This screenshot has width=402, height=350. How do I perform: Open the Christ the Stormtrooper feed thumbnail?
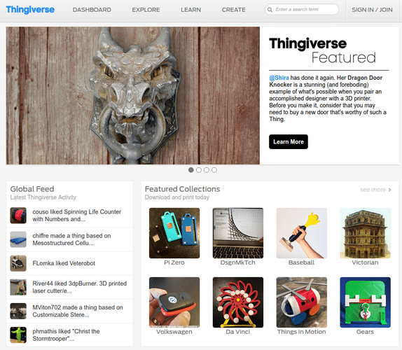point(18,335)
